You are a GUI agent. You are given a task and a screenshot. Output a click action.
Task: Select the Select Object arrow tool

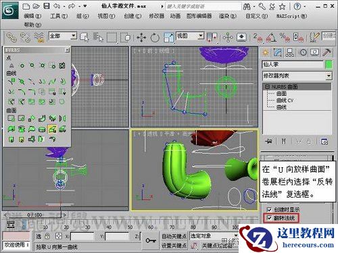[x=84, y=37]
